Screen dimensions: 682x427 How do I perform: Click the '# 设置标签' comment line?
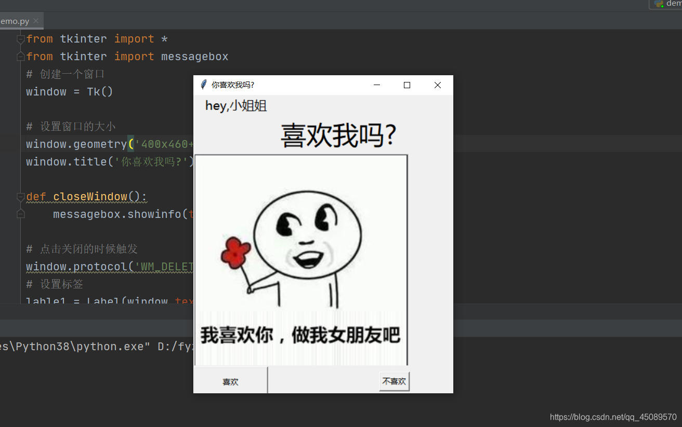(x=55, y=284)
